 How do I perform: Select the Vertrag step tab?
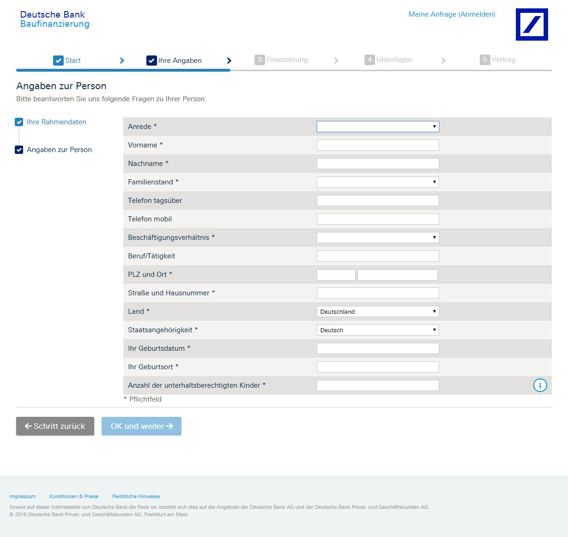tap(498, 60)
